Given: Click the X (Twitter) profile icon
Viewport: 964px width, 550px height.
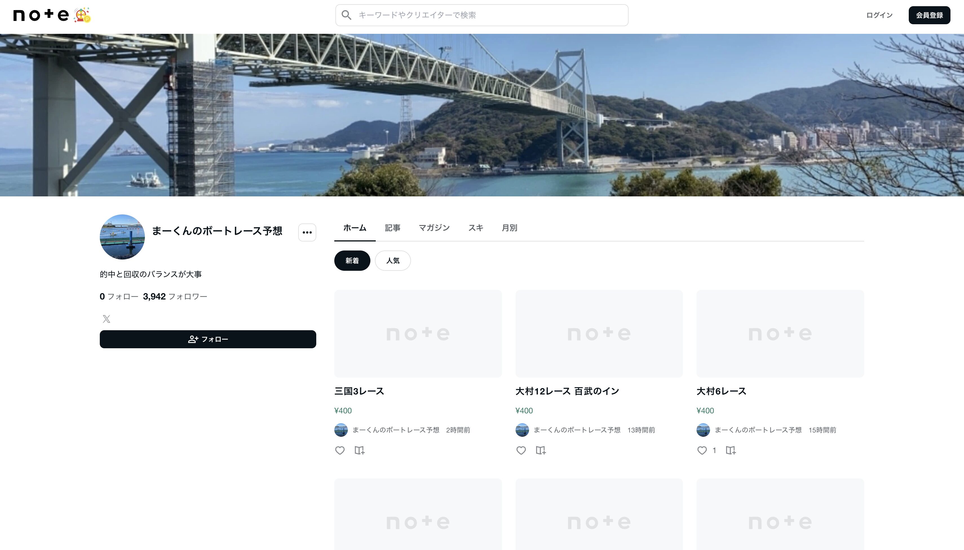Looking at the screenshot, I should pyautogui.click(x=107, y=319).
